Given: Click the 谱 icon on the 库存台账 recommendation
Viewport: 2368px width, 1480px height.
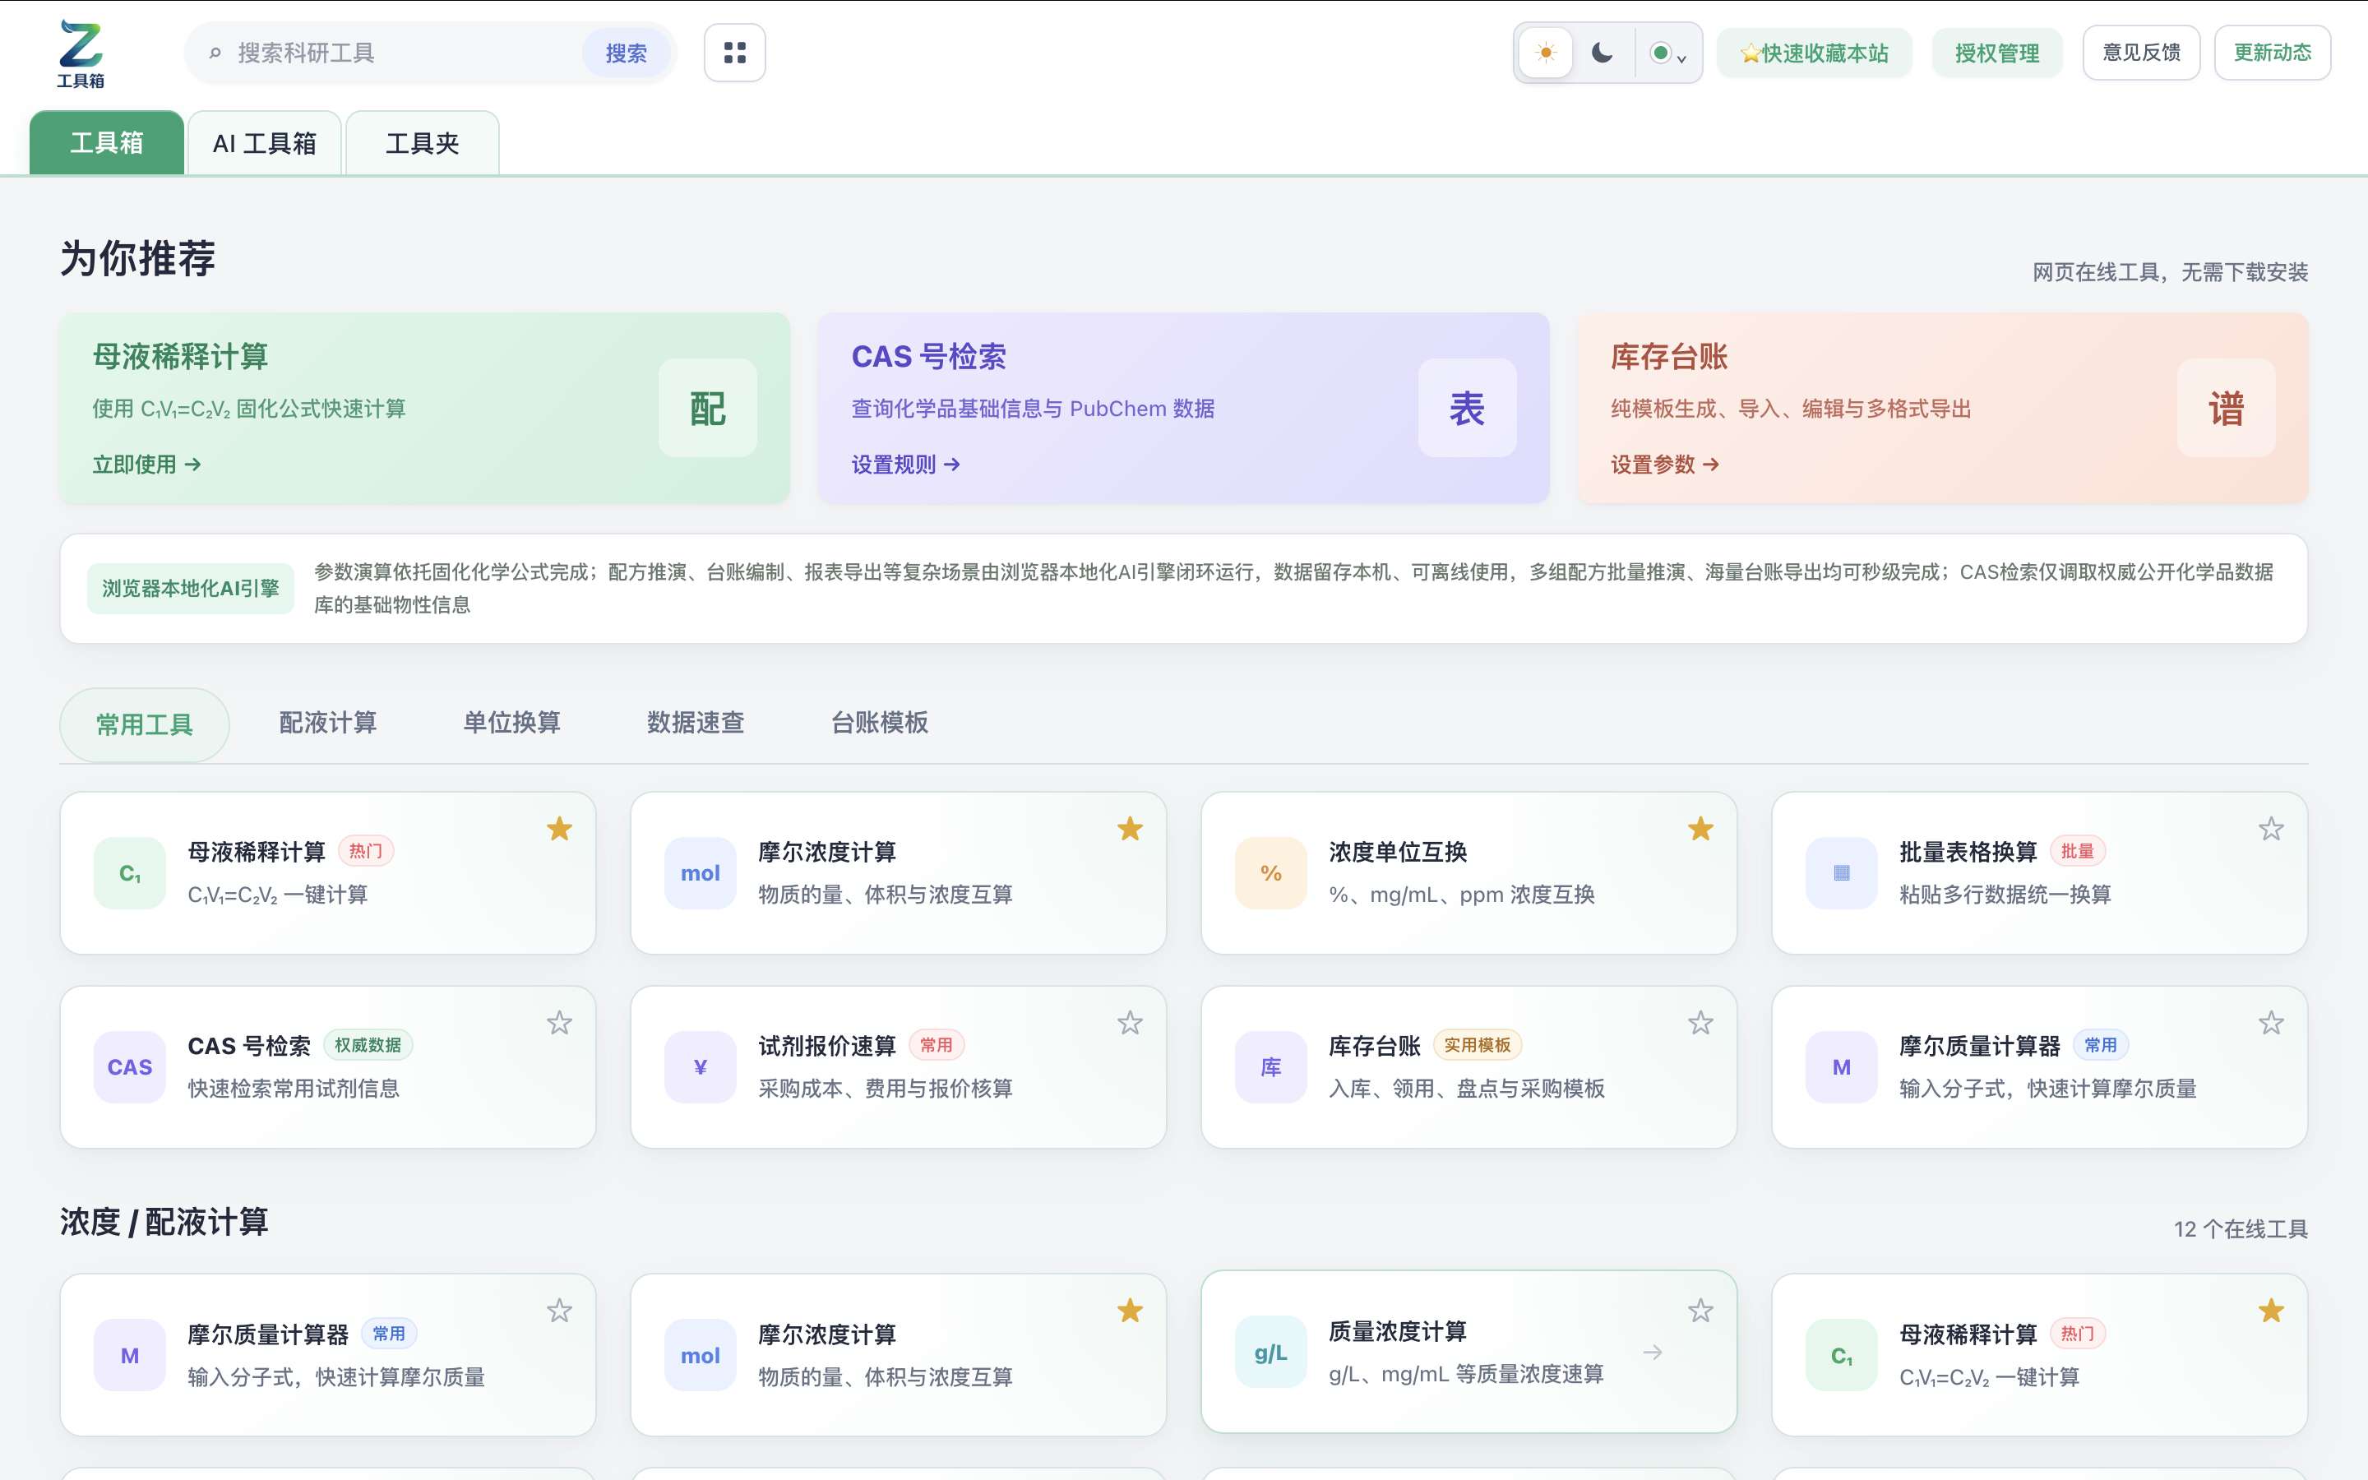Looking at the screenshot, I should (2226, 408).
